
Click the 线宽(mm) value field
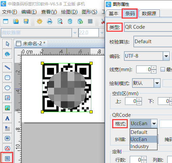pyautogui.click(x=144, y=70)
